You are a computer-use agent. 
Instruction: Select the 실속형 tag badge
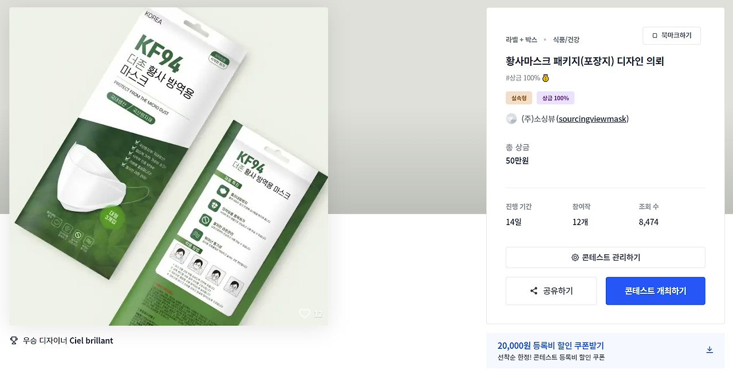click(519, 98)
